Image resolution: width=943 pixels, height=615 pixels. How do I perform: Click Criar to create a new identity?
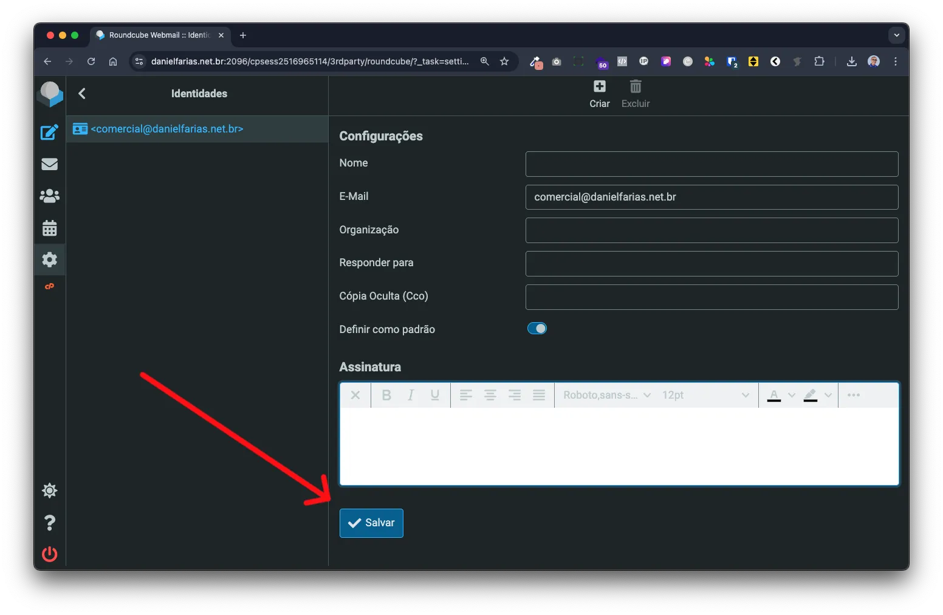pyautogui.click(x=599, y=95)
